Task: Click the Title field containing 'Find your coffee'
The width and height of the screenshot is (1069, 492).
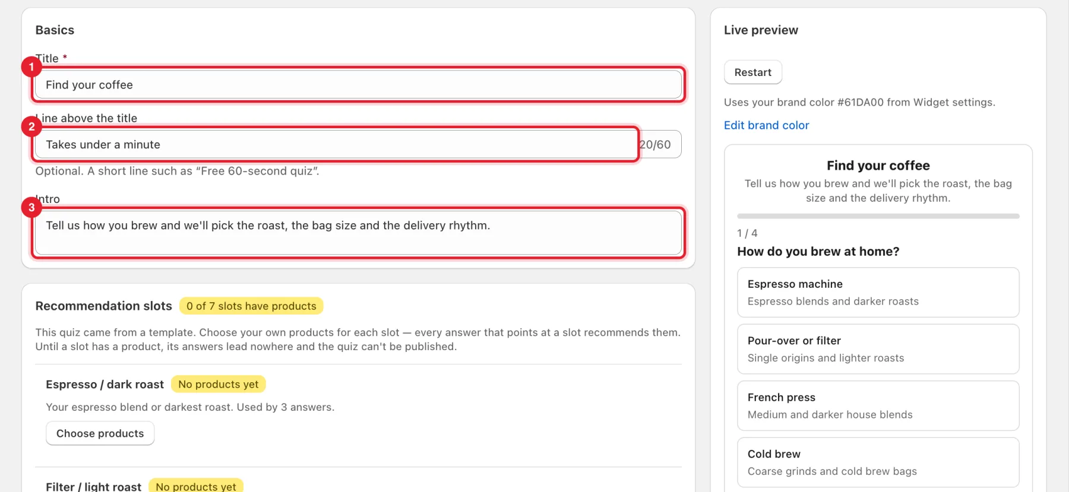Action: click(358, 85)
